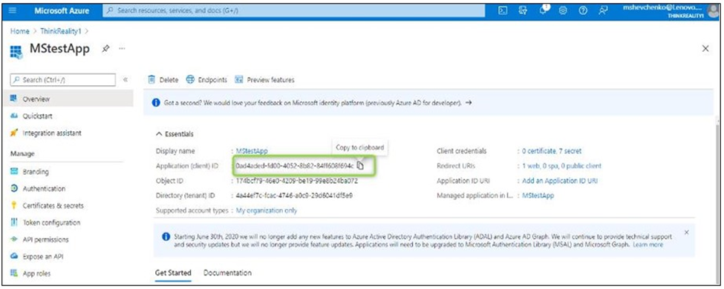Open the Settings gear icon

tap(563, 10)
